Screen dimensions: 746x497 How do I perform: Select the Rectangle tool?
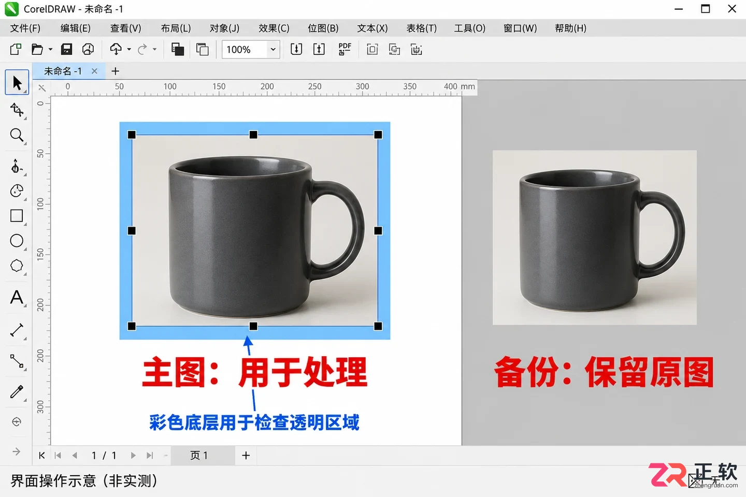tap(17, 216)
